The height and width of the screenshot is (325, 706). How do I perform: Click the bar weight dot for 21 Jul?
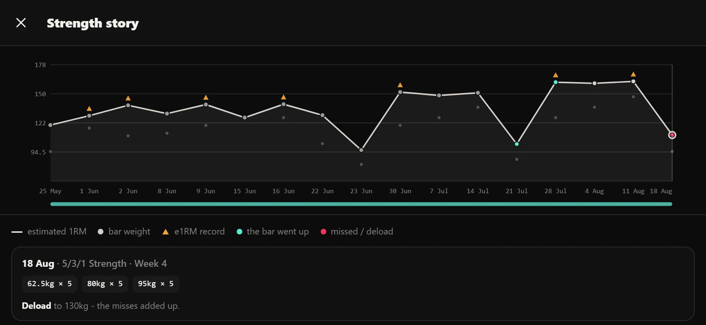click(x=517, y=159)
